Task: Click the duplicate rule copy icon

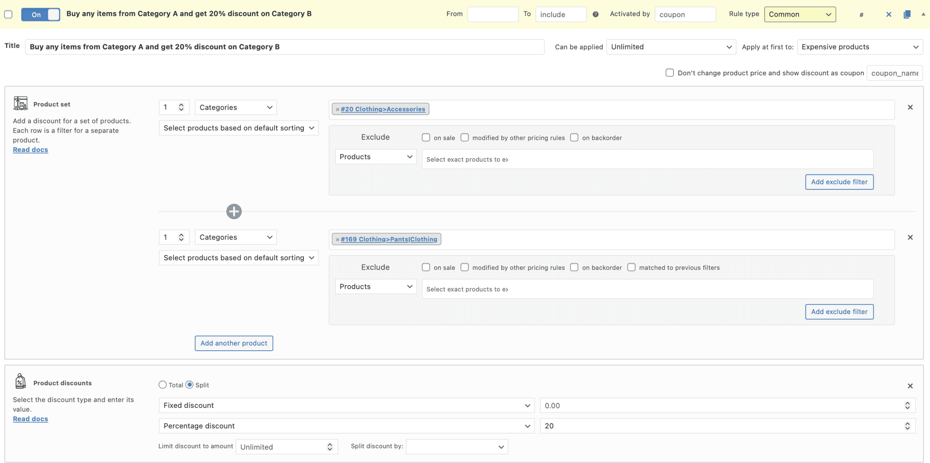Action: click(x=907, y=15)
